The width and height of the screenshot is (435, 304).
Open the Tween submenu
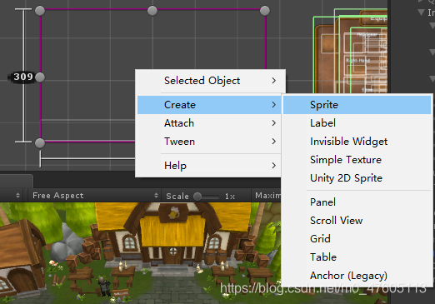coord(210,142)
